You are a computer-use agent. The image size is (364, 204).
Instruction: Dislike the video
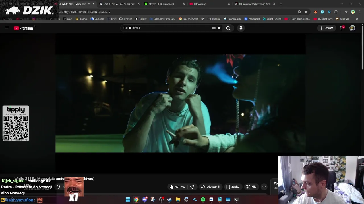(192, 187)
